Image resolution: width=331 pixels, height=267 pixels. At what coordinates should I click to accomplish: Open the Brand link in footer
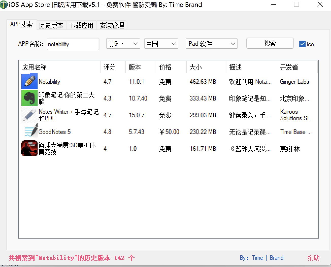276,258
